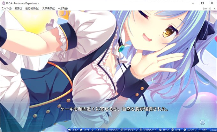Click the speaker icon beside ボイス
217x132 pixels.
pyautogui.click(x=70, y=130)
